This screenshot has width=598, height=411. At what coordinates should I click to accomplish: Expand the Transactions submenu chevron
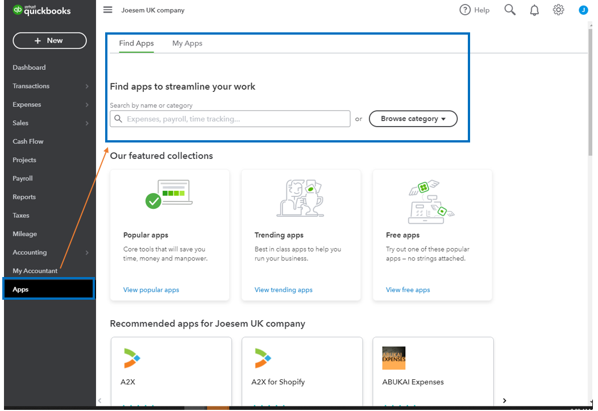click(x=87, y=86)
